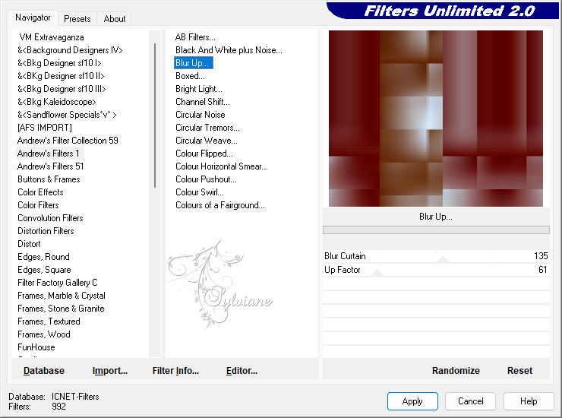Select Frames, Textured group

[49, 321]
